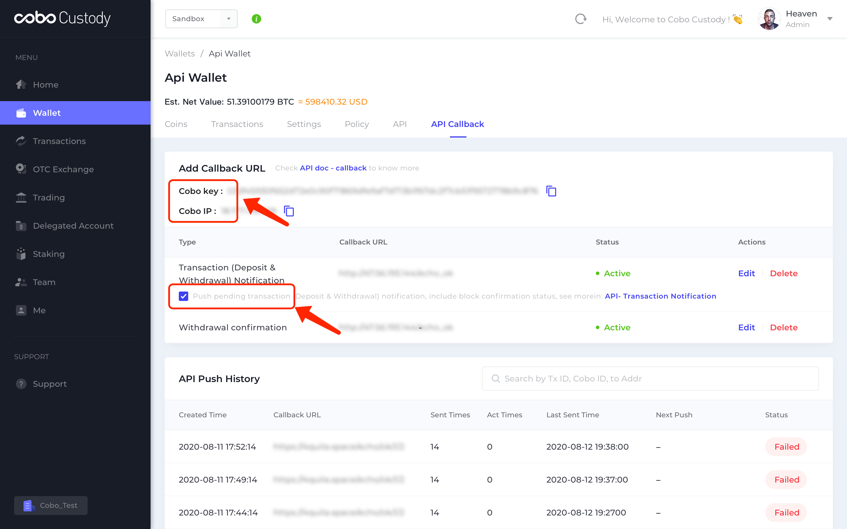Open the user avatar picture
The height and width of the screenshot is (529, 847).
click(x=768, y=19)
